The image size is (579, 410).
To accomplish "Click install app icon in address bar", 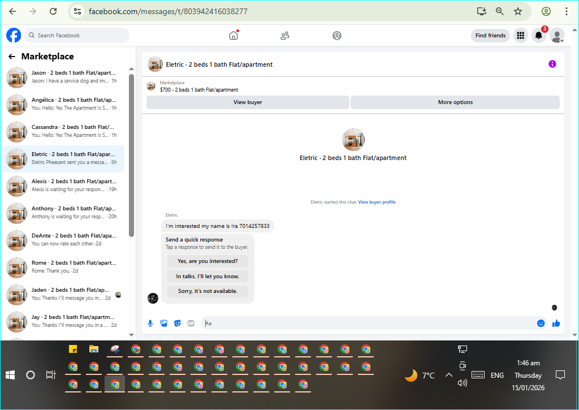I will (482, 11).
